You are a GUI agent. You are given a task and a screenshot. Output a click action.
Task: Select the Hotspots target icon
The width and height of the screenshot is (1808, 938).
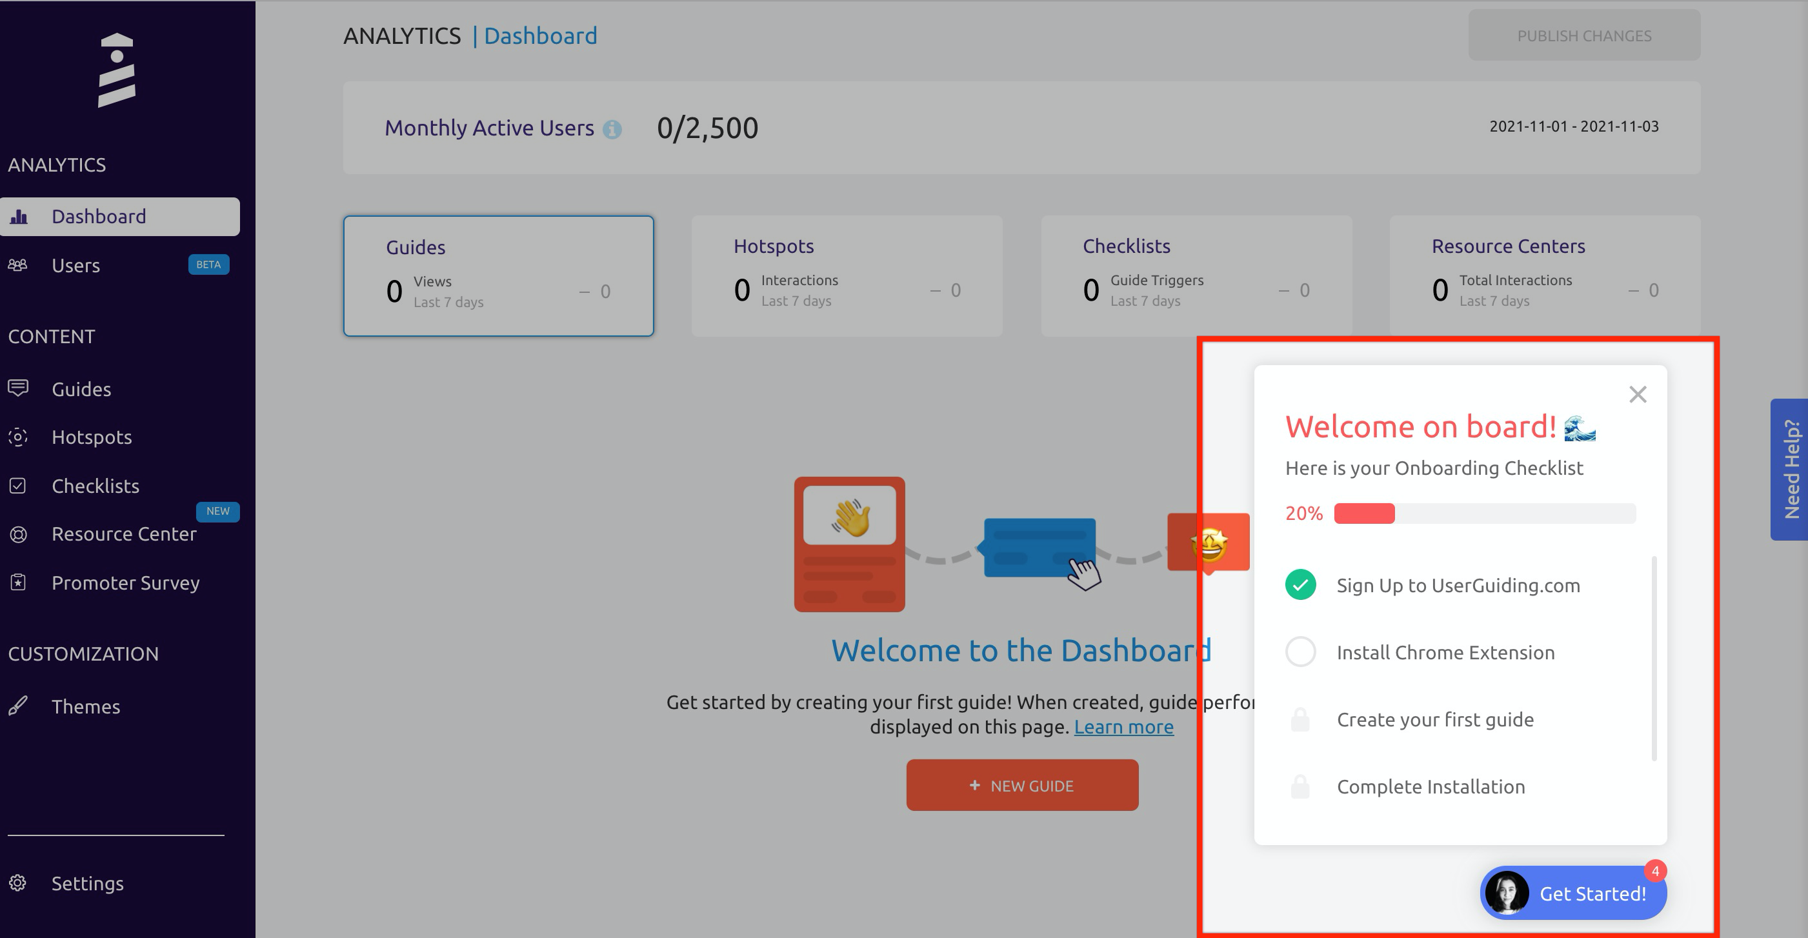pos(17,436)
